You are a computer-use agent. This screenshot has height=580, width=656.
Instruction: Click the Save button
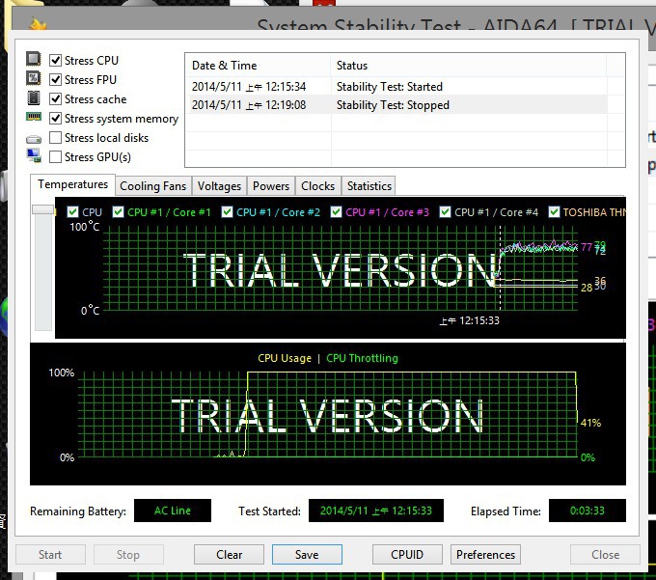click(x=307, y=555)
